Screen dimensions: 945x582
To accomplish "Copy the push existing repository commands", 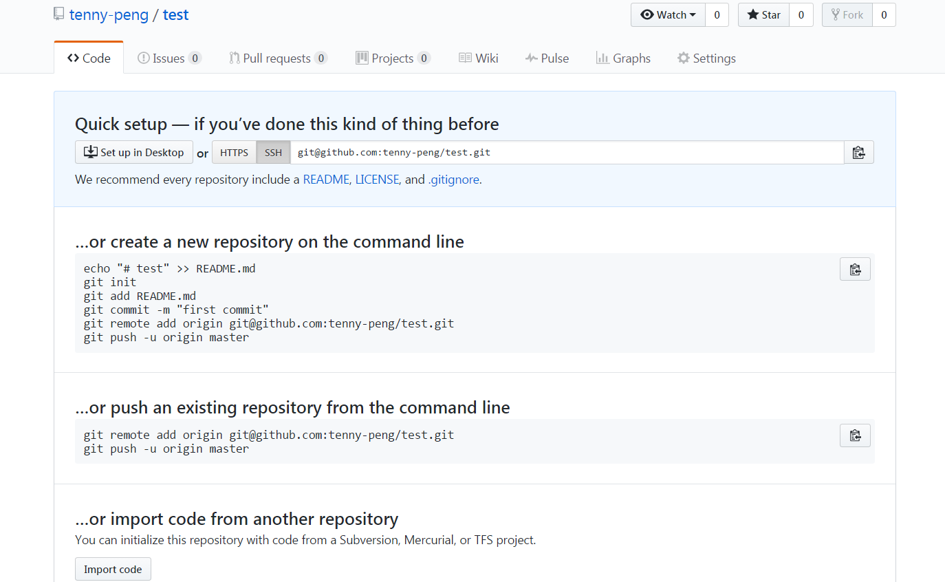I will [855, 435].
